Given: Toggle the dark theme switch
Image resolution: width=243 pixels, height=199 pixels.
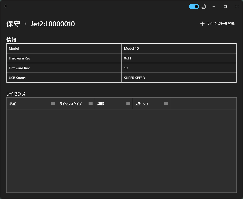Looking at the screenshot, I should pos(194,7).
